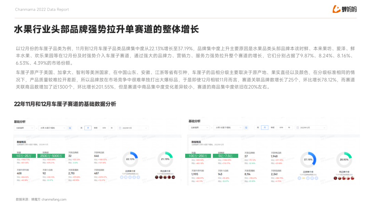
Task: Click the 数据来源 chanmofang.com footer text
Action: coord(41,200)
